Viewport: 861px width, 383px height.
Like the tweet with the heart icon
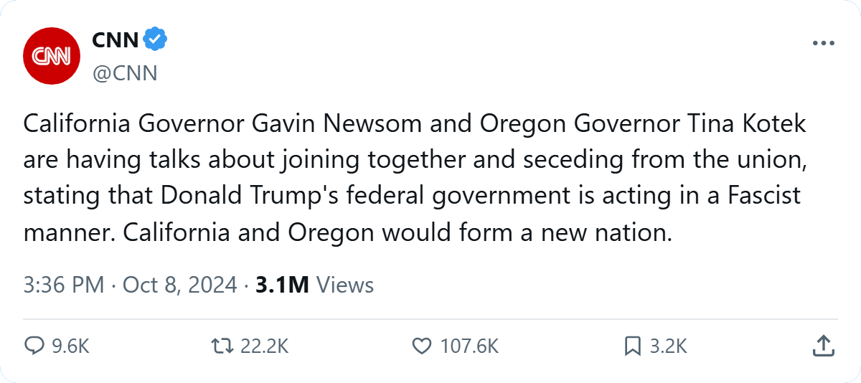421,346
